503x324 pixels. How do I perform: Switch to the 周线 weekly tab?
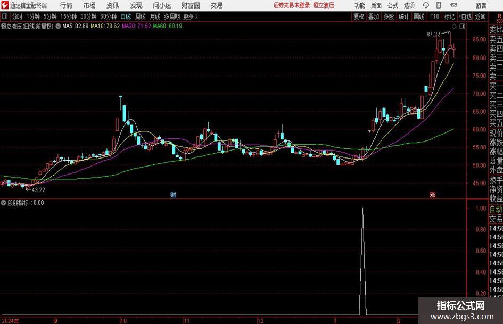(141, 16)
